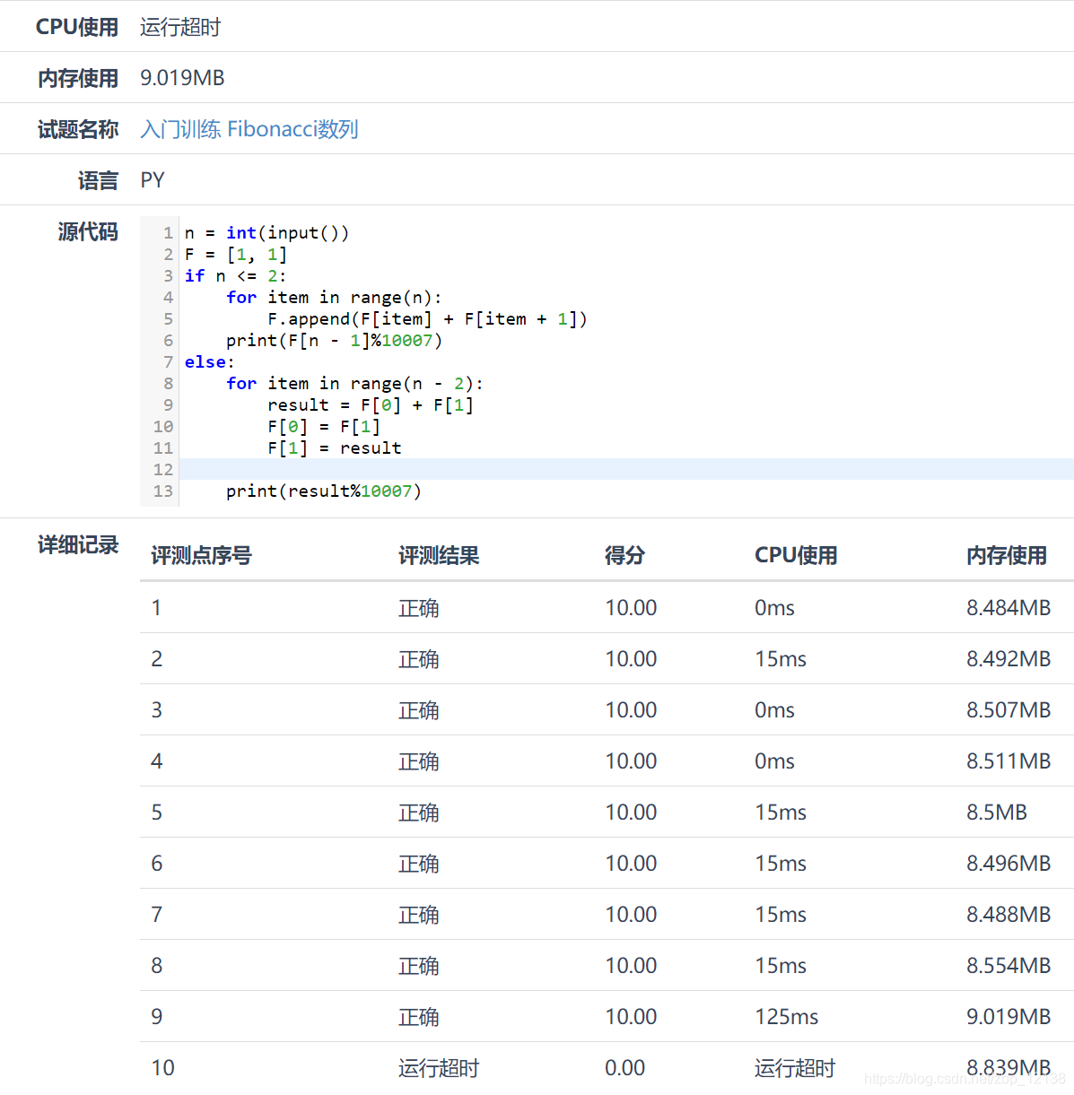Click the 125ms CPU value in row 9
This screenshot has height=1095, width=1074.
[787, 1017]
